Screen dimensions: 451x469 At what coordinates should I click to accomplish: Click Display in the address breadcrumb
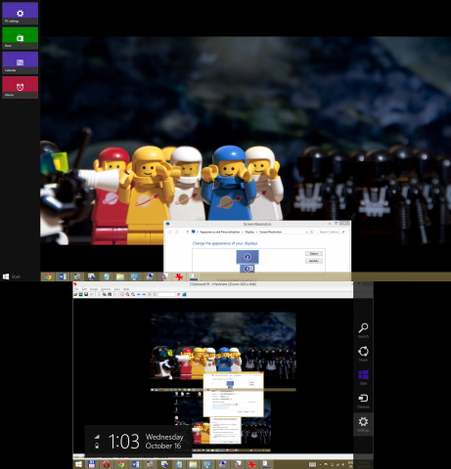[249, 232]
